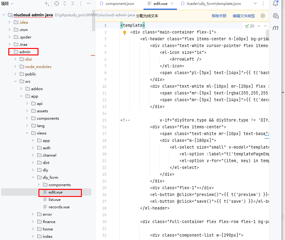Open banner settings gear icon
The width and height of the screenshot is (285, 240).
tap(263, 16)
